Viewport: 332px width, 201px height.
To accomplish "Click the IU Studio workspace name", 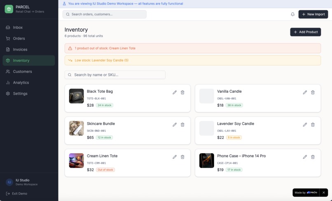I will click(x=22, y=180).
